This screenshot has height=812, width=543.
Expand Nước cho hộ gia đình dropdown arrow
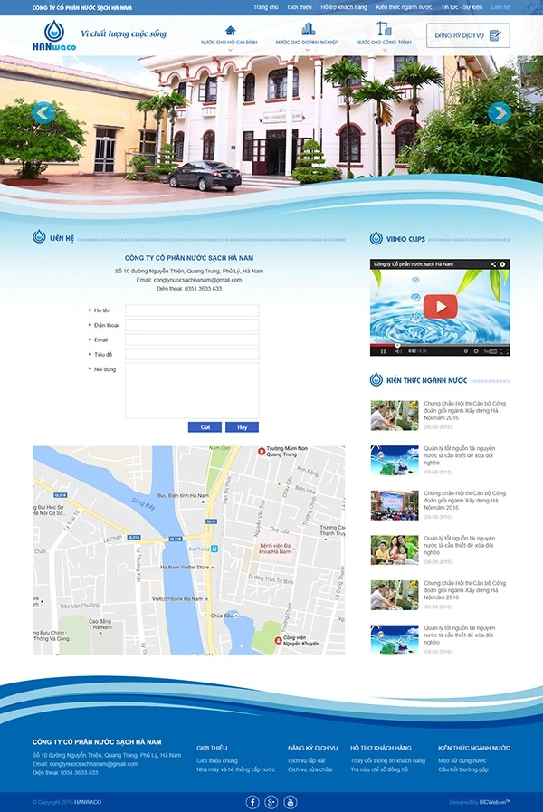[x=230, y=50]
